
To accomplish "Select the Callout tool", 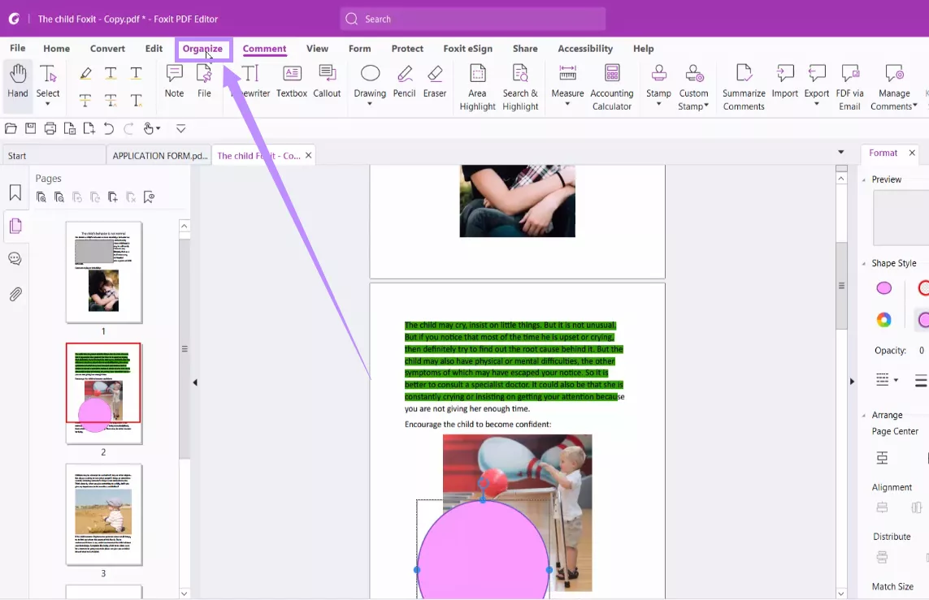I will (x=327, y=80).
